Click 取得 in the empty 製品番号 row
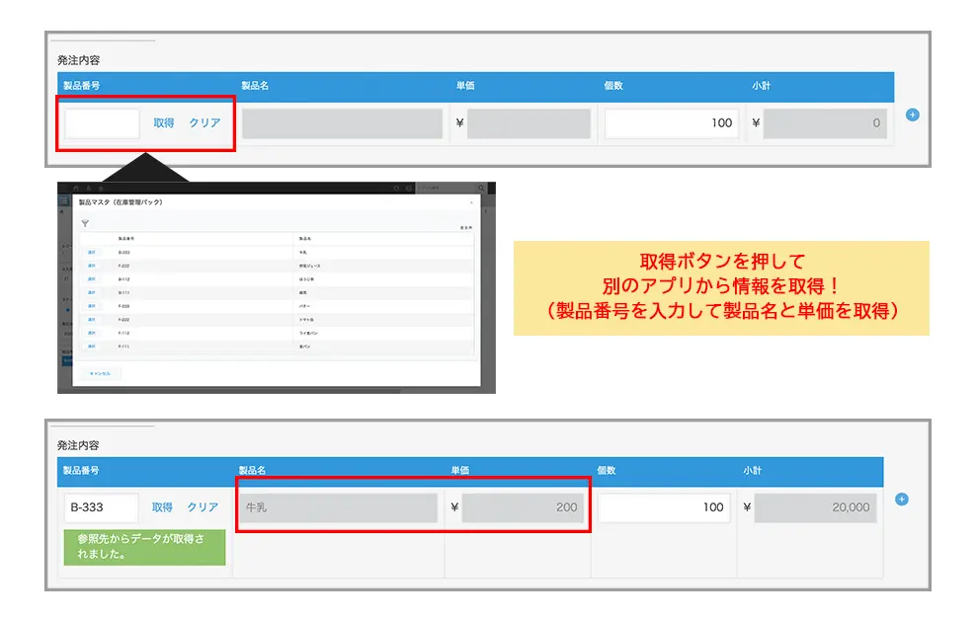The width and height of the screenshot is (978, 619). coord(164,123)
